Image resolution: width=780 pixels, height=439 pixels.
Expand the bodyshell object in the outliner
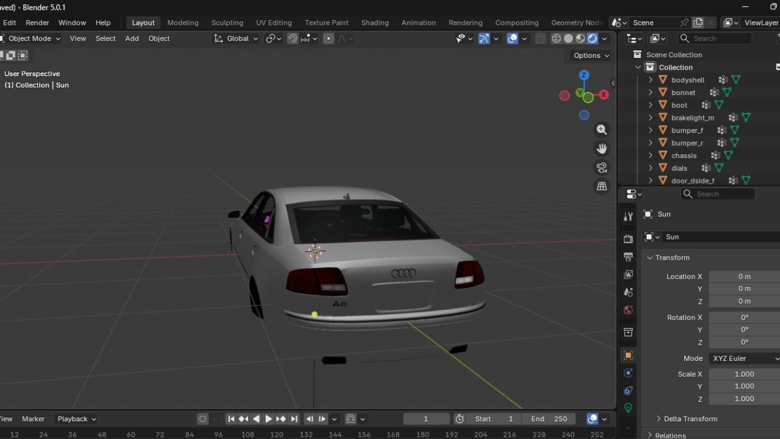[x=650, y=79]
